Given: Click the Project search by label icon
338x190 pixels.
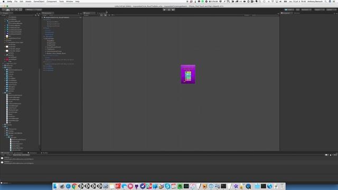Looking at the screenshot, I should pos(39,15).
